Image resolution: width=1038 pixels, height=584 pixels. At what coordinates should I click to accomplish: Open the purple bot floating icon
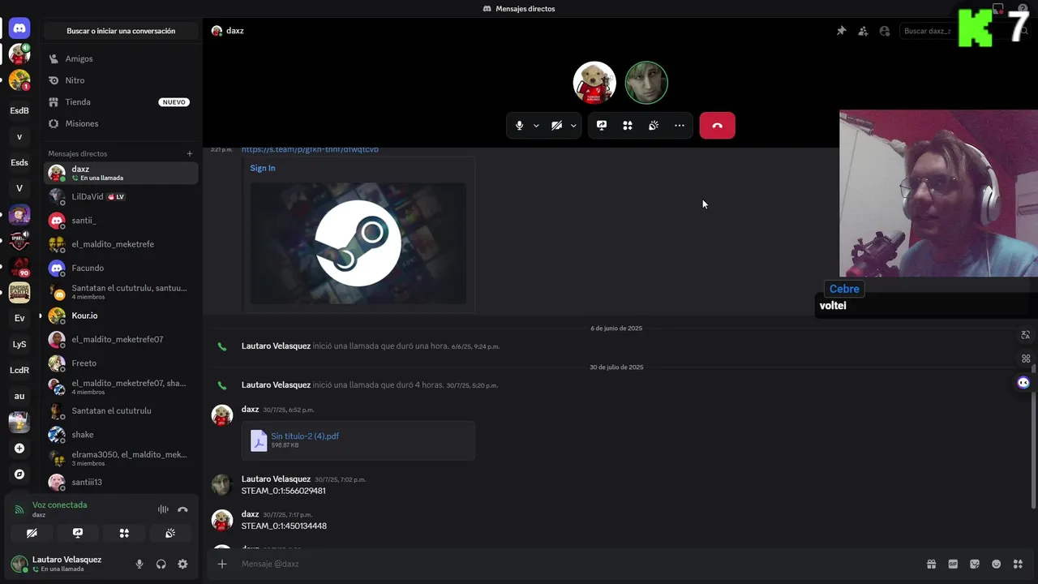tap(1023, 383)
